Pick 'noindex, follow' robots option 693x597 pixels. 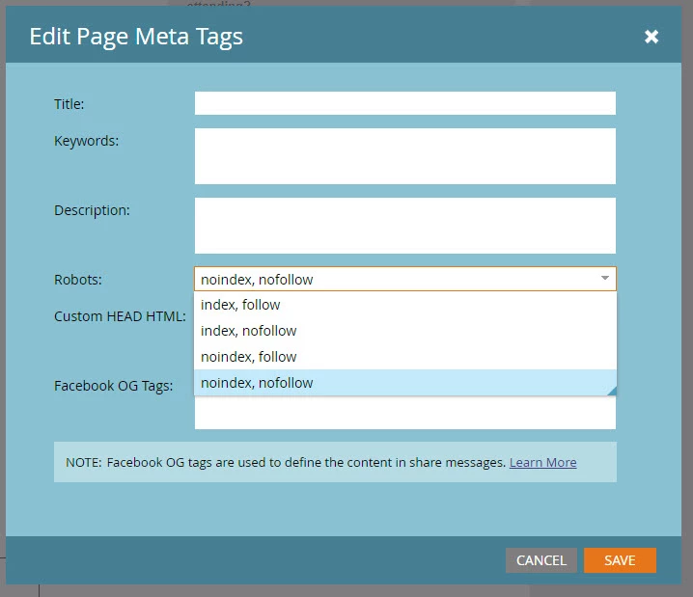click(404, 357)
